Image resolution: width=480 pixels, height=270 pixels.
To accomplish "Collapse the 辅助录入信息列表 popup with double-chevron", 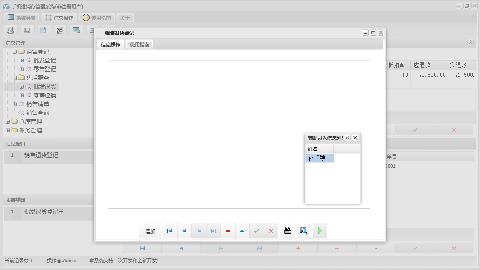I will tap(347, 138).
